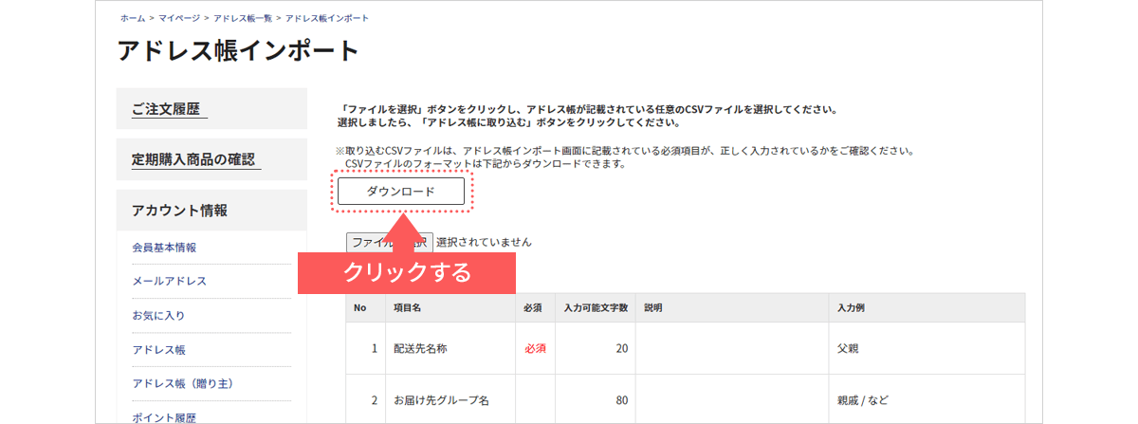This screenshot has height=424, width=1138.
Task: Select メールアドレス sidebar link
Action: click(169, 282)
